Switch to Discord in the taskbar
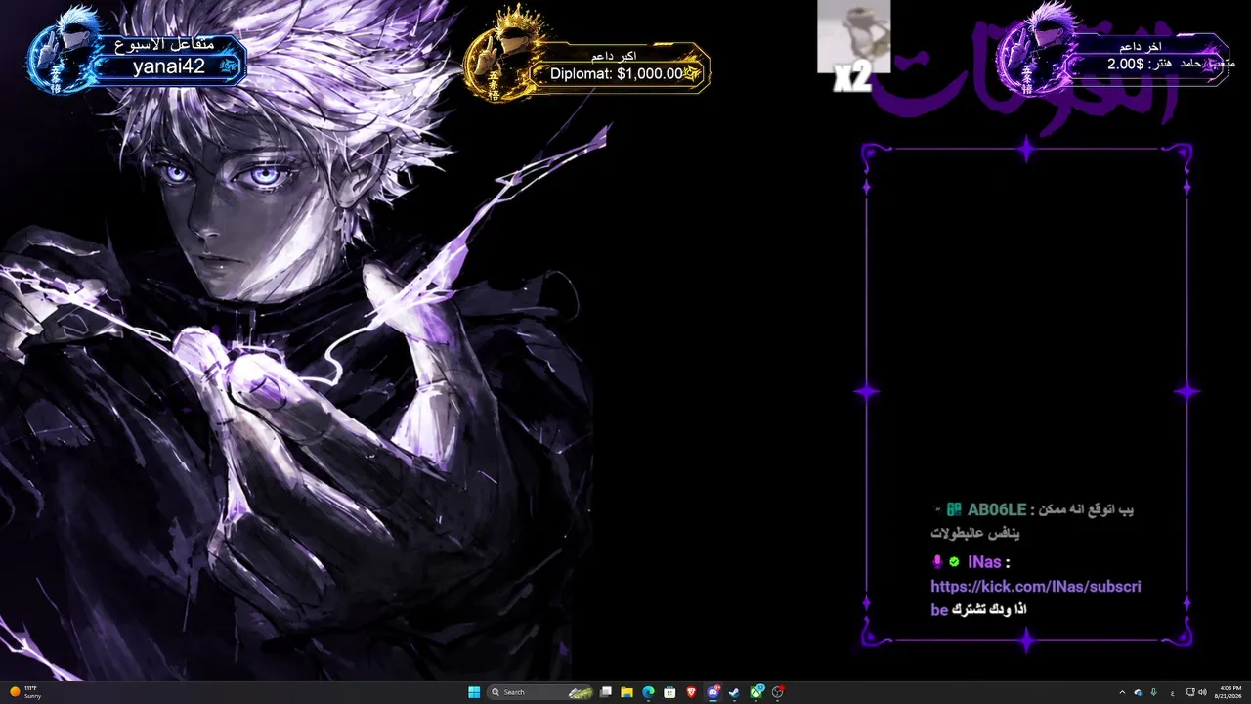Viewport: 1251px width, 704px height. point(713,692)
